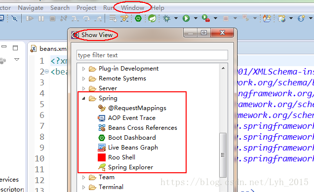Screen dimensions: 314x192
Task: Open the Project menu
Action: [86, 8]
